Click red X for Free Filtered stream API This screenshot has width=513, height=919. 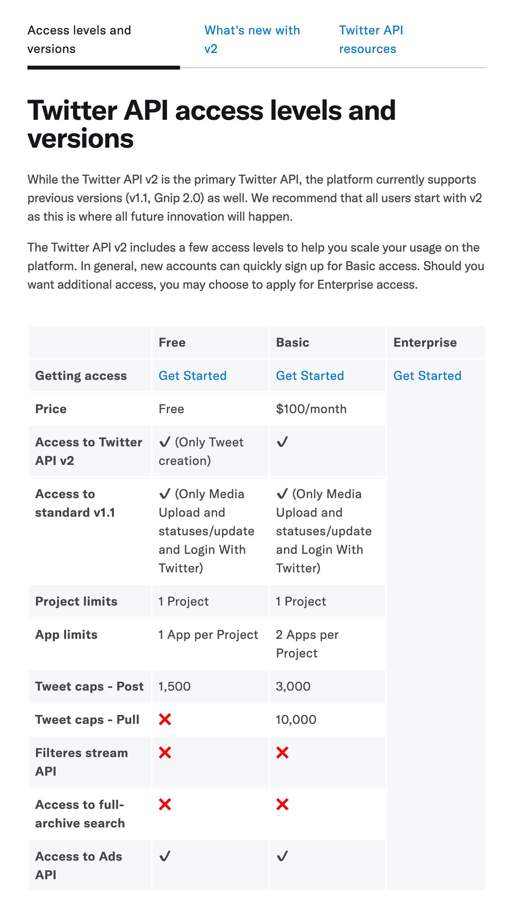point(165,753)
